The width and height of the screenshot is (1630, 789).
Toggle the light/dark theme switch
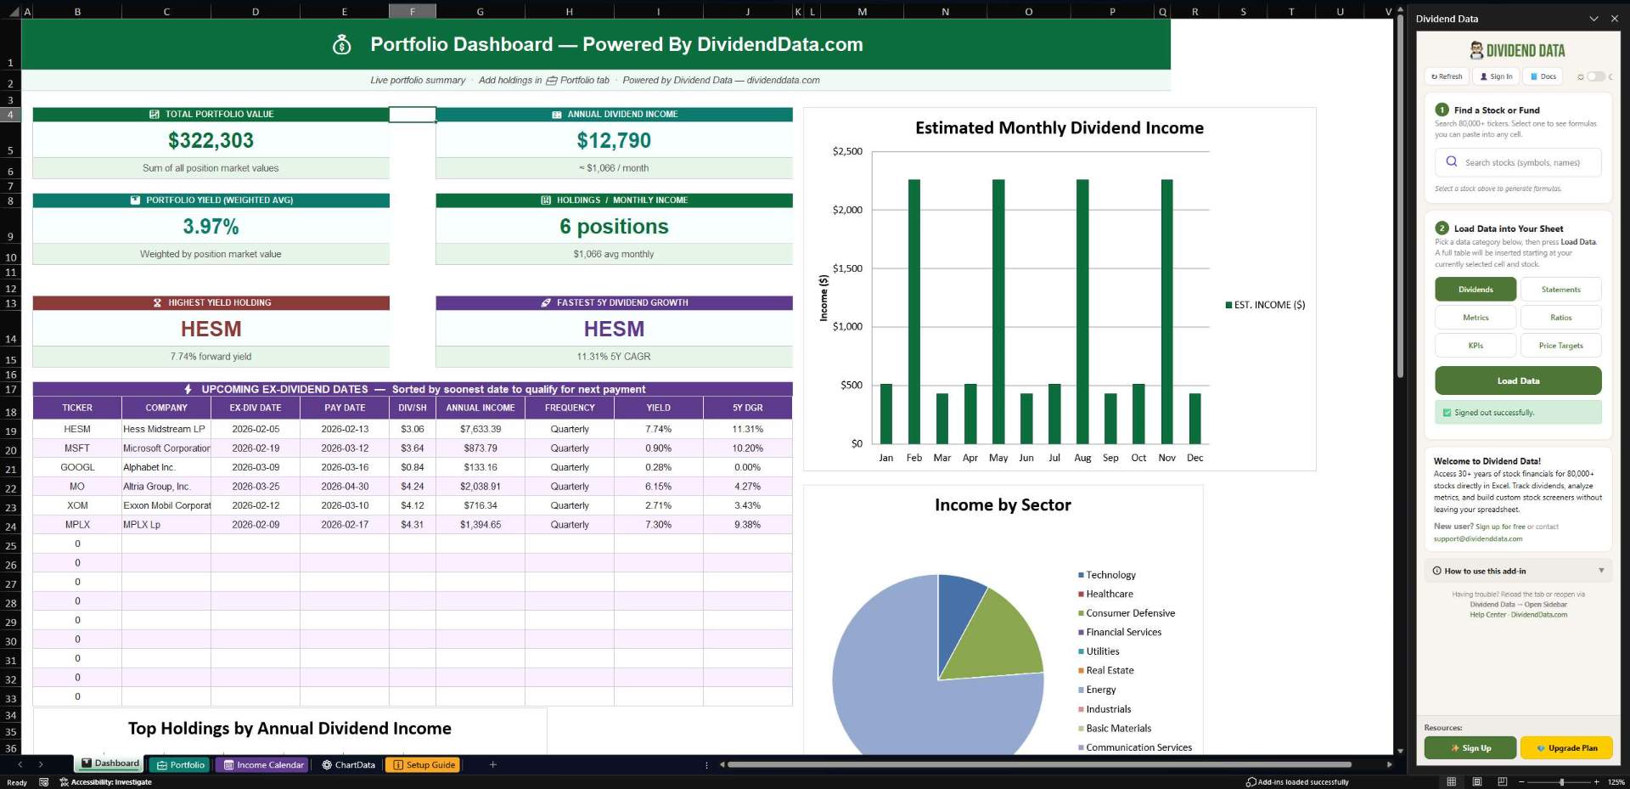point(1596,76)
